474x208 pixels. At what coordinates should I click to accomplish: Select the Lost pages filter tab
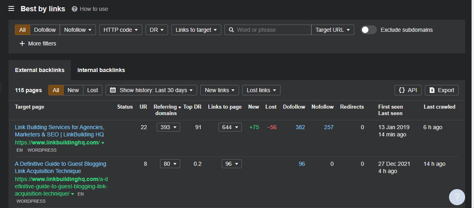[93, 90]
